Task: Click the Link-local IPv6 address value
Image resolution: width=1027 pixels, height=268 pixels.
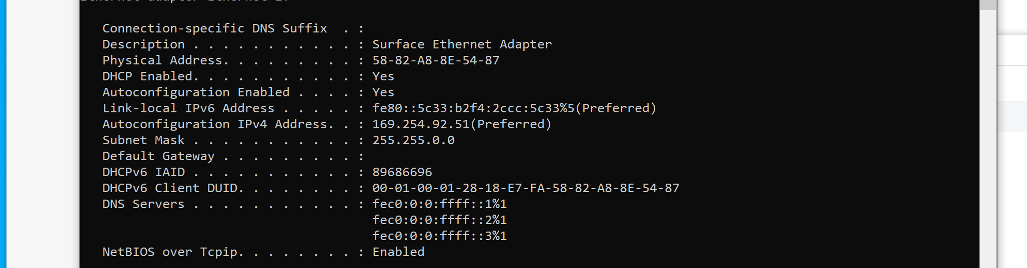Action: [514, 108]
